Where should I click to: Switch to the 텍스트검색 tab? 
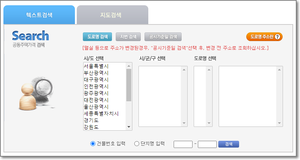(x=39, y=15)
